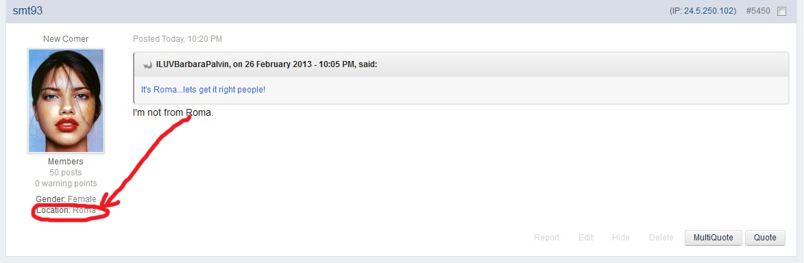Open smt93's profile from the username

point(27,11)
